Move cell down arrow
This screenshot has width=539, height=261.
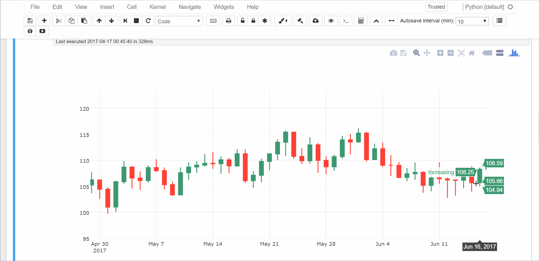point(112,21)
